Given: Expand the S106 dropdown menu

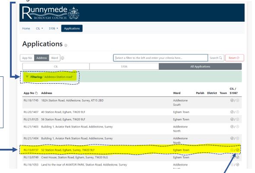Looking at the screenshot, I should (x=53, y=28).
